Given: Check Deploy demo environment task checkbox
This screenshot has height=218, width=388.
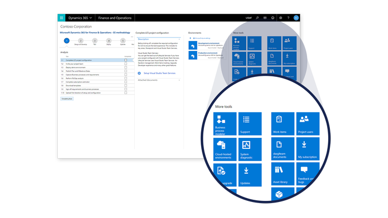Looking at the screenshot, I should click(126, 68).
